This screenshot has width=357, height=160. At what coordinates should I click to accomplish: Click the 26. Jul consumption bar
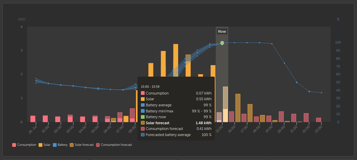pos(33,119)
